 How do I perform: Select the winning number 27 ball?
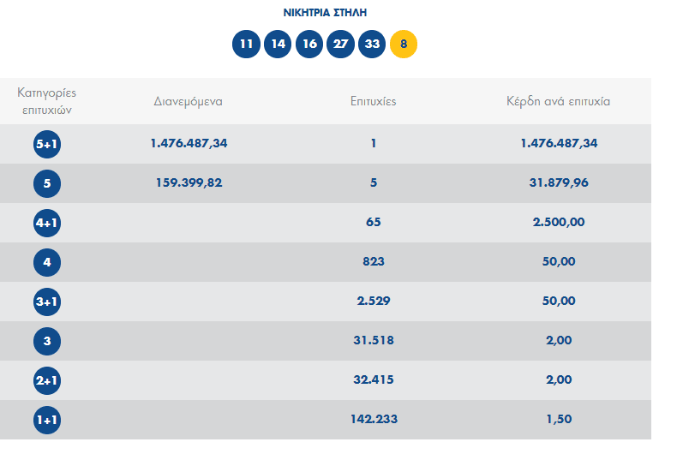coord(340,44)
